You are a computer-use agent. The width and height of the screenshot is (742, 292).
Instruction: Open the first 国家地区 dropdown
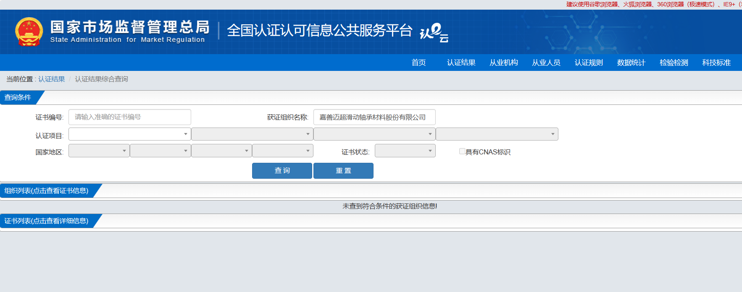pyautogui.click(x=99, y=151)
